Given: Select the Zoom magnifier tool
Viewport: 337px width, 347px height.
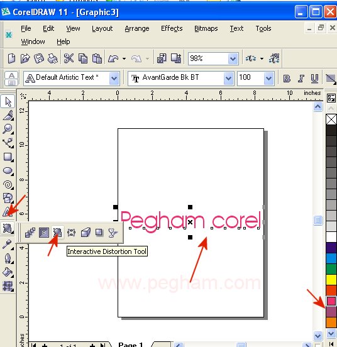Looking at the screenshot, I should pyautogui.click(x=8, y=129).
